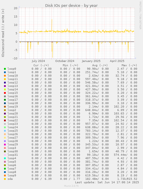
Task: Click the 'January 2025' x-axis label
Action: coord(91,61)
